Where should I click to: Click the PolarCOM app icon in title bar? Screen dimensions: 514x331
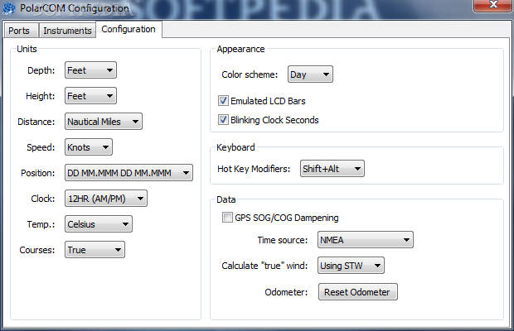pyautogui.click(x=9, y=8)
